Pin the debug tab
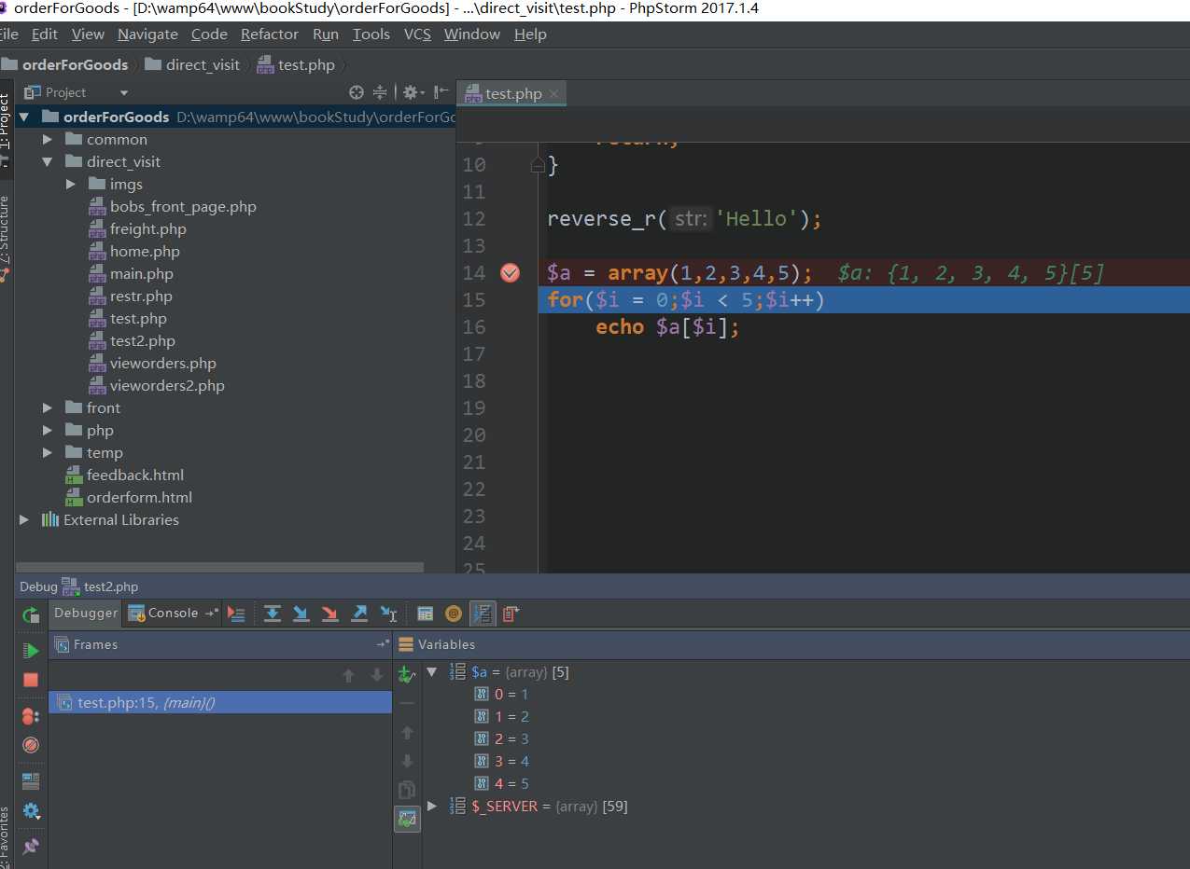This screenshot has height=869, width=1190. coord(31,846)
